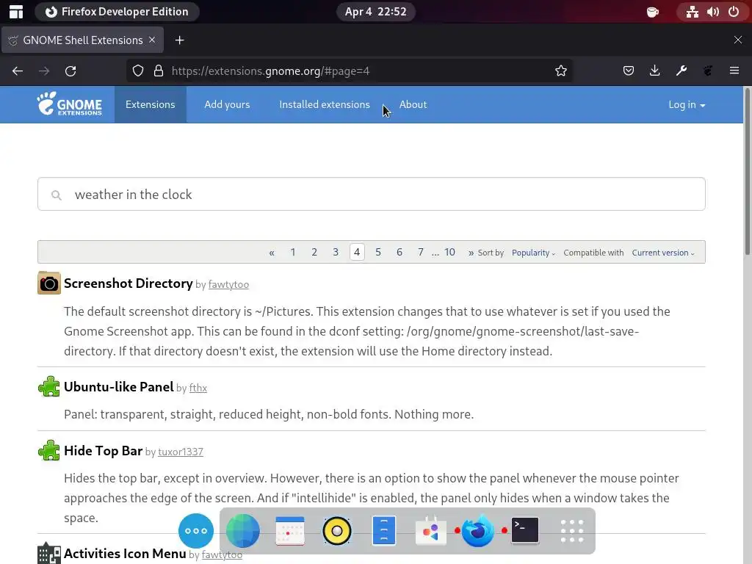Open a new browser tab
The height and width of the screenshot is (564, 752).
pyautogui.click(x=179, y=40)
